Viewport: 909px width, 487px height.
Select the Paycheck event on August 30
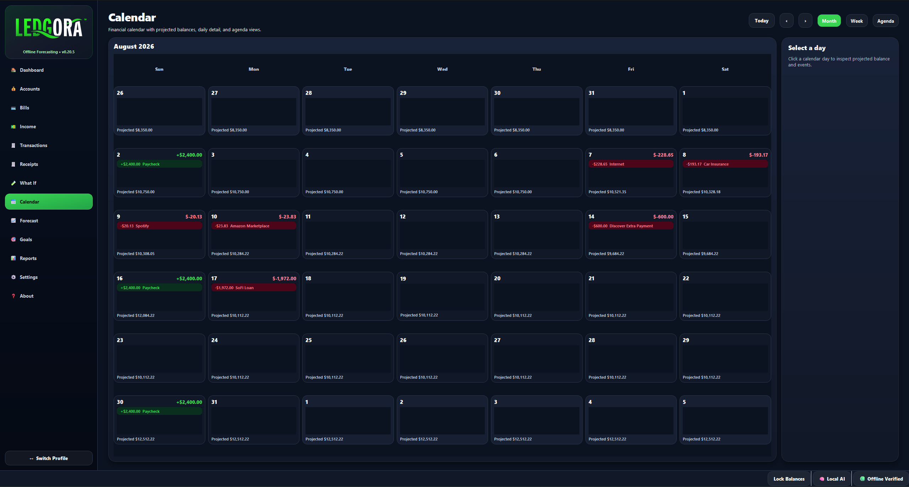tap(159, 411)
